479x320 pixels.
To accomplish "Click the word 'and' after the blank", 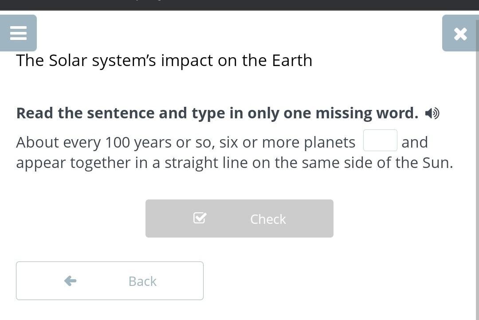I will click(x=415, y=142).
